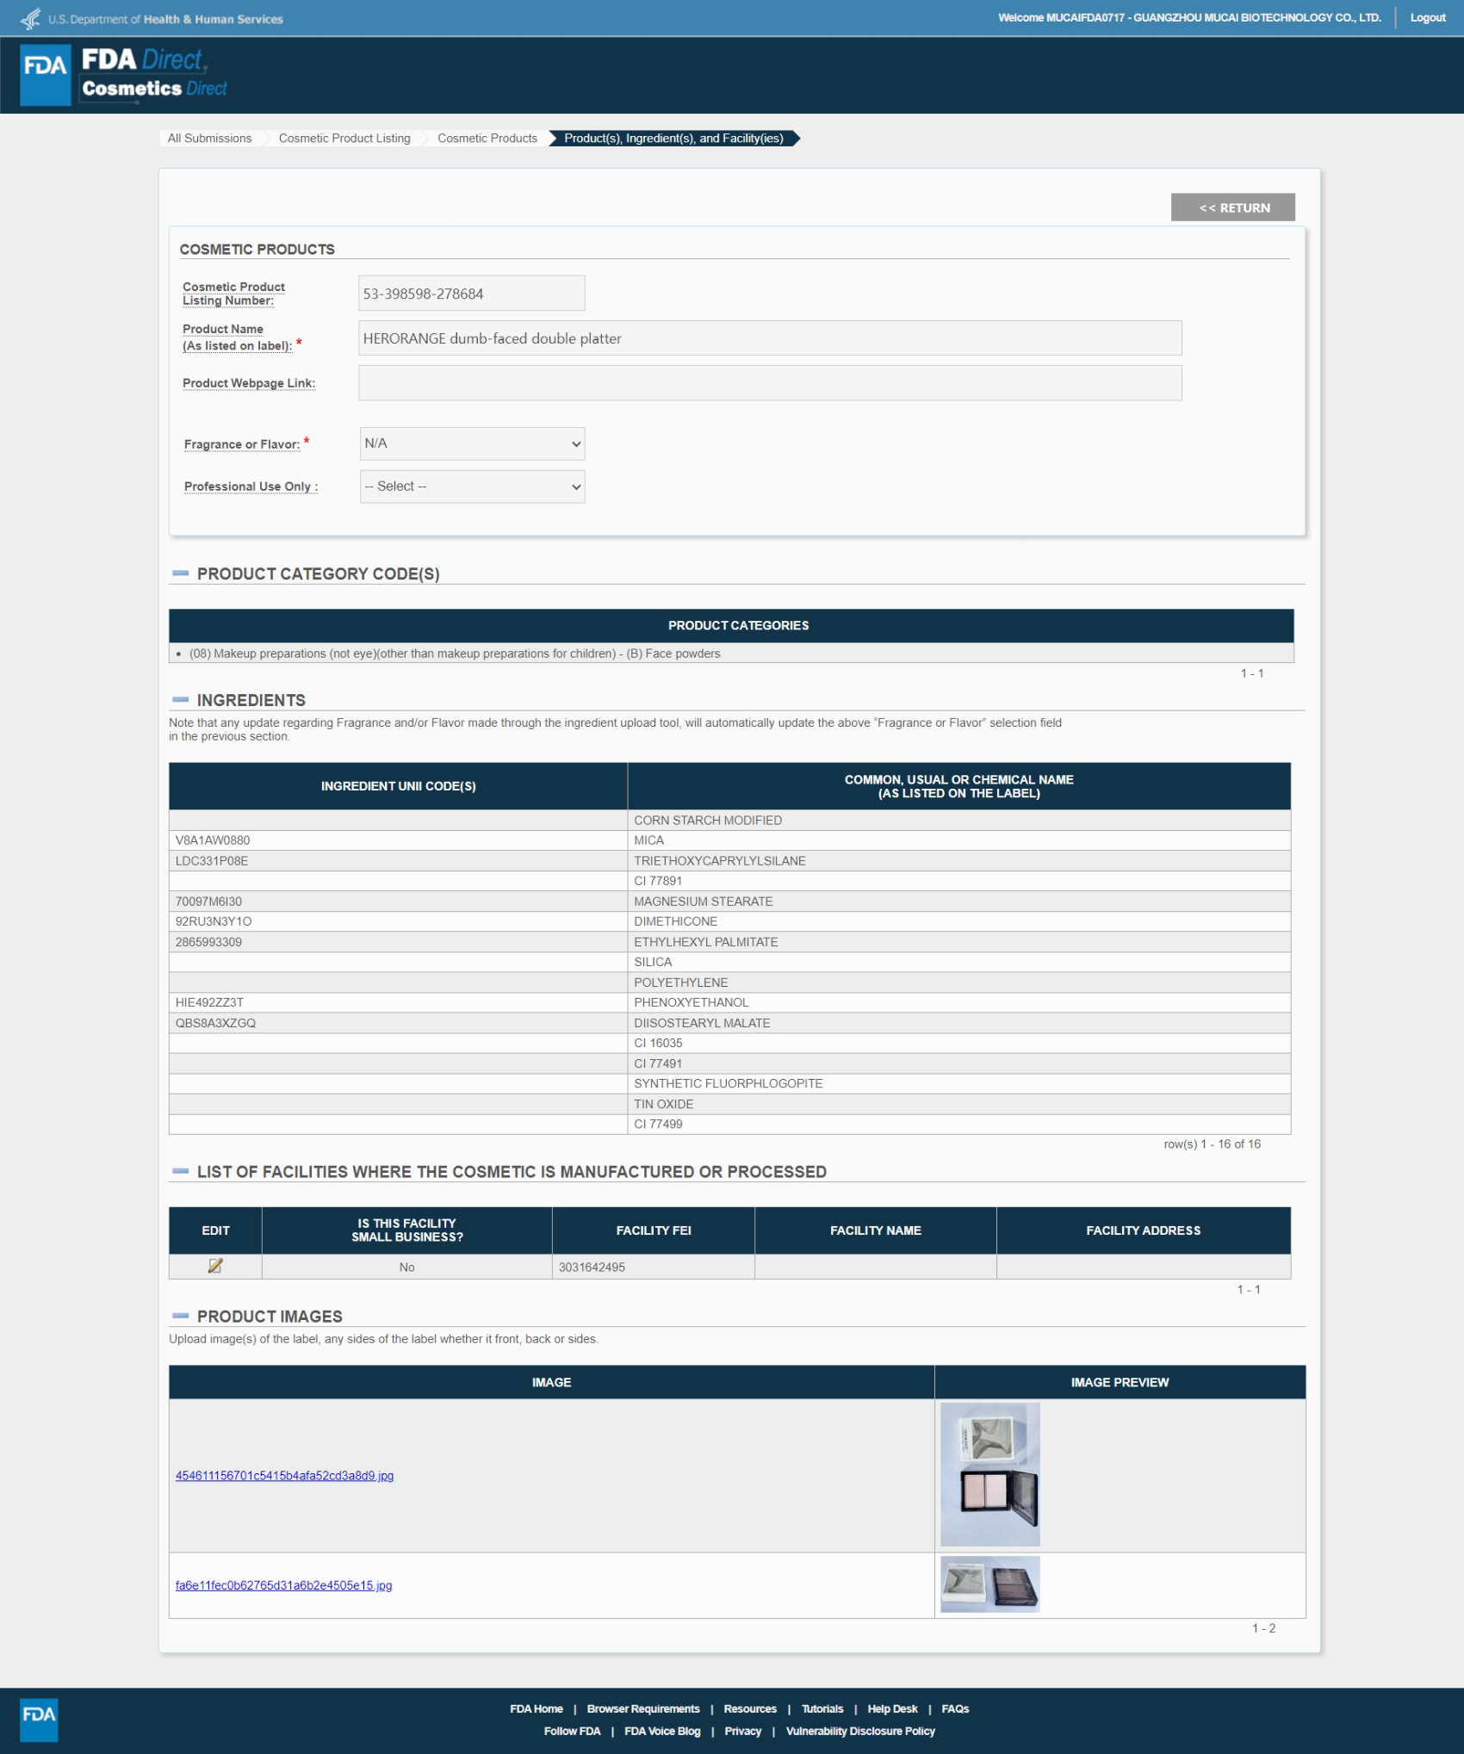Viewport: 1464px width, 1754px height.
Task: Click the HHS eagle logo at top
Action: click(31, 18)
